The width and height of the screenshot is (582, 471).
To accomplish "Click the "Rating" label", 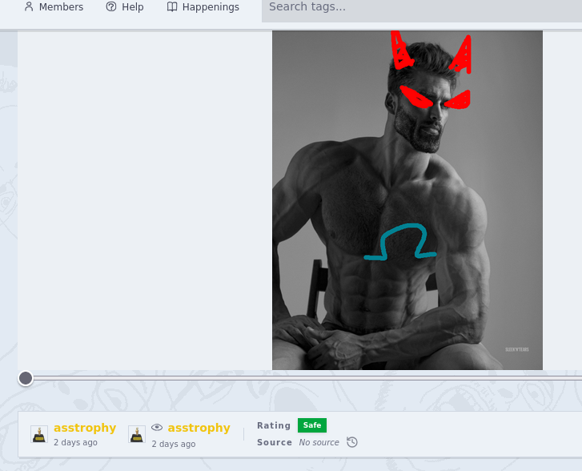I will (x=274, y=425).
